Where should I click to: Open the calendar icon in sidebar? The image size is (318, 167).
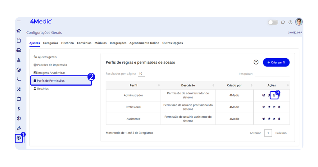pyautogui.click(x=19, y=40)
